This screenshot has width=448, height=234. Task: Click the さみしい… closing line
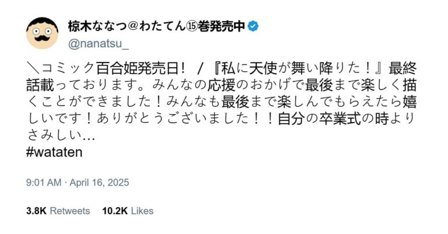tap(61, 135)
